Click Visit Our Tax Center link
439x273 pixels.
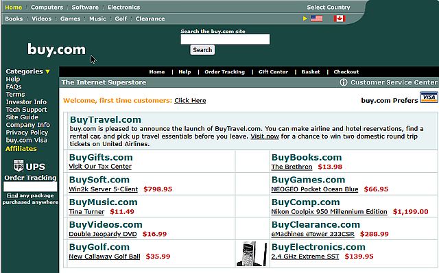tap(100, 166)
